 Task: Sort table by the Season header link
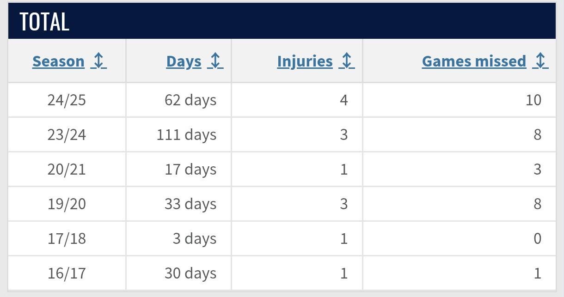[x=58, y=61]
